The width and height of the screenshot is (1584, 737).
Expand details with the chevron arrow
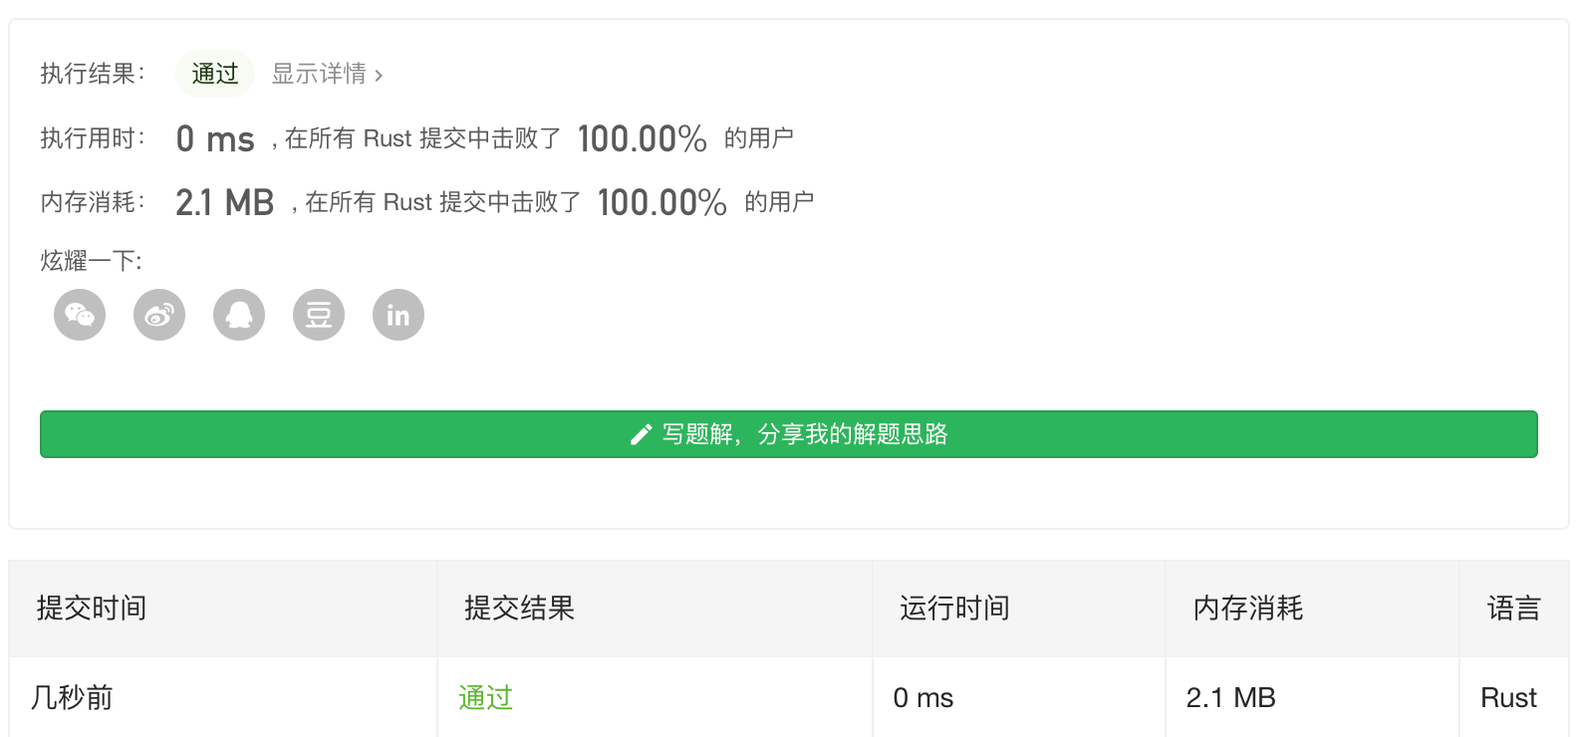tap(379, 75)
